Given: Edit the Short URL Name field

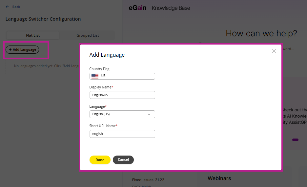Looking at the screenshot, I should tap(122, 134).
